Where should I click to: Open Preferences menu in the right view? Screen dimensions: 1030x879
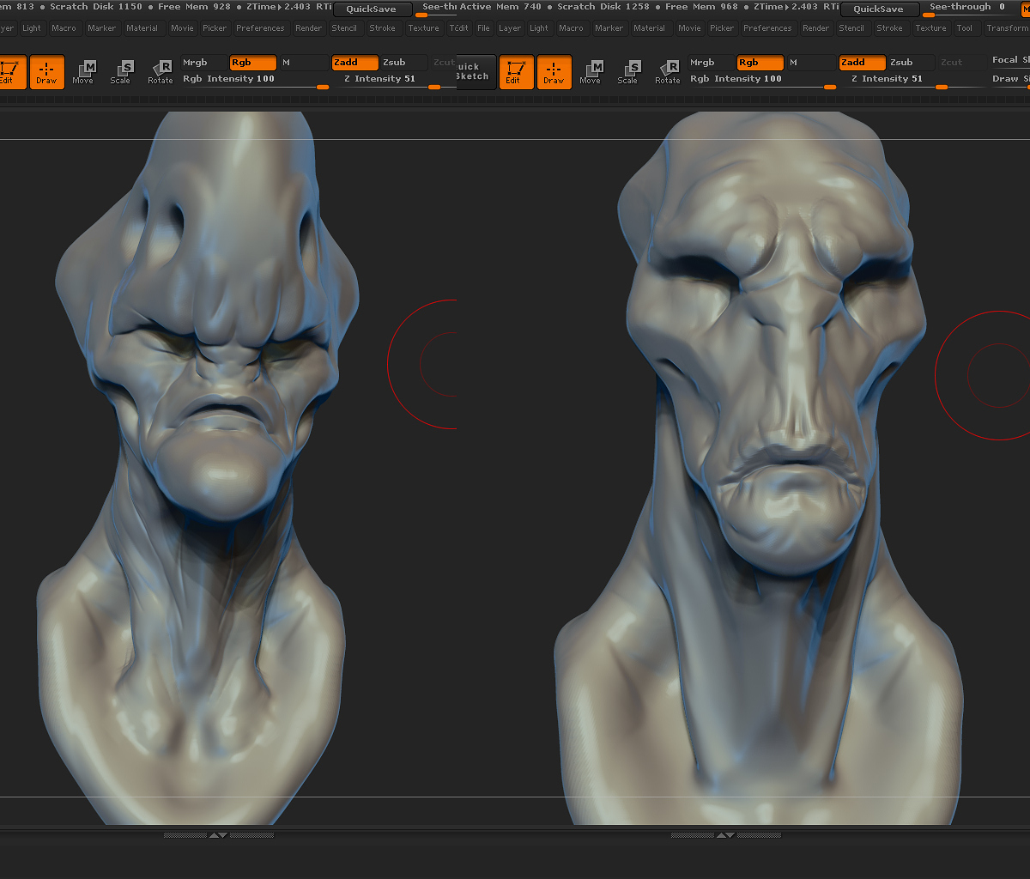767,28
